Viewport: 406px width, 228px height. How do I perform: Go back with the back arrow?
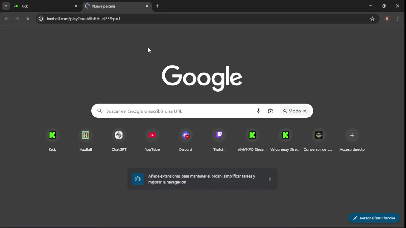click(7, 19)
